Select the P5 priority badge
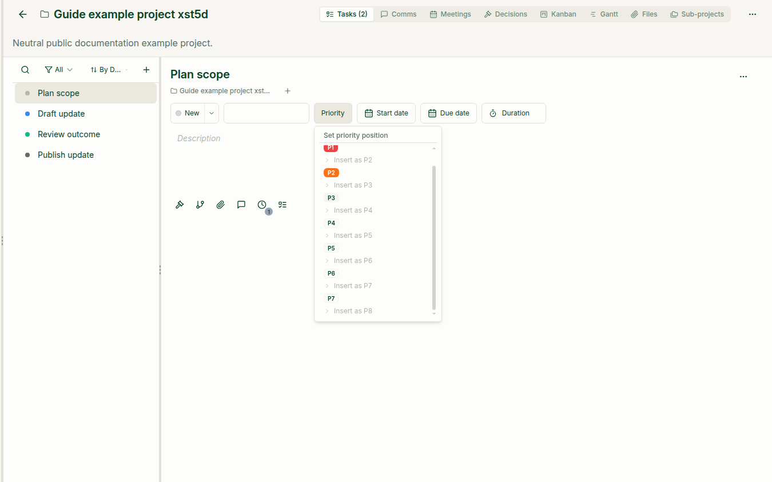This screenshot has height=482, width=772. click(x=331, y=248)
